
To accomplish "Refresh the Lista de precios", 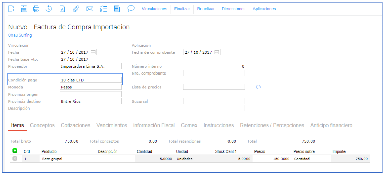I will 258,87.
